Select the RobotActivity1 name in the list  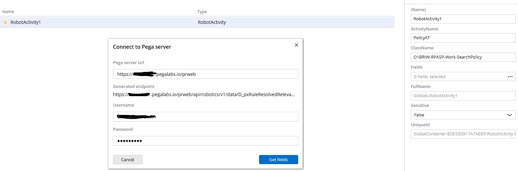tap(25, 22)
